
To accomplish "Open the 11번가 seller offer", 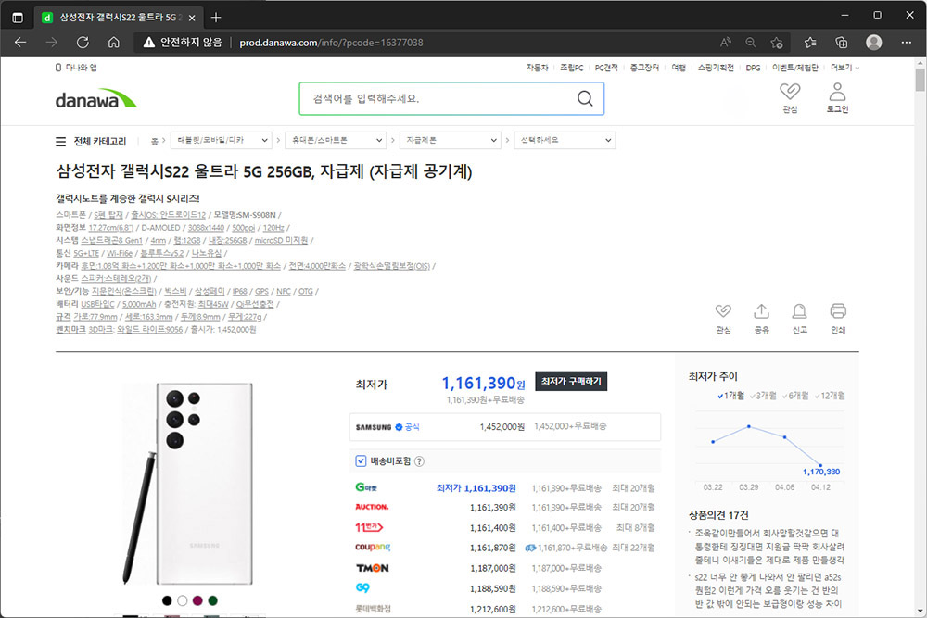I will pyautogui.click(x=504, y=527).
